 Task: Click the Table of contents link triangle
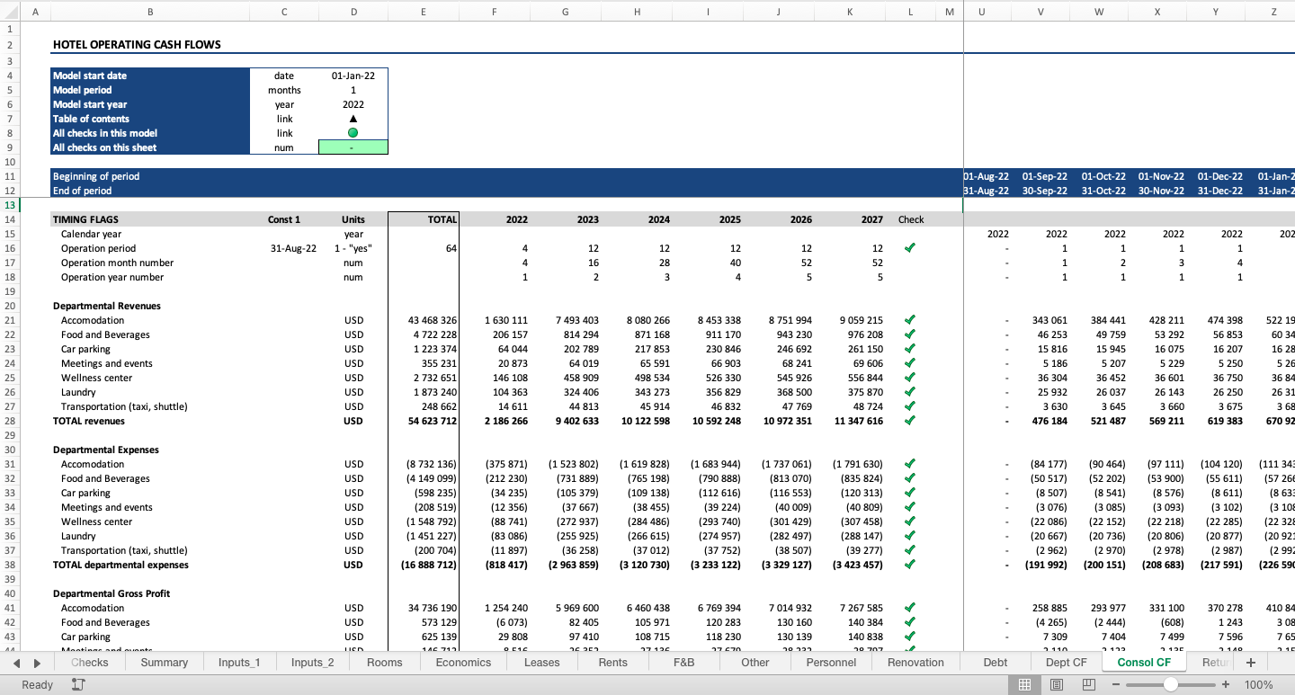(x=353, y=119)
